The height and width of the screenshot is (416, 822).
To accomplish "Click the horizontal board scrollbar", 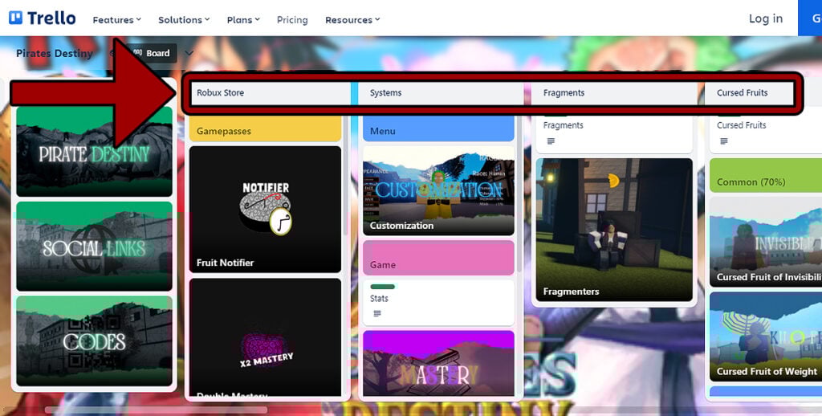I will coord(157,410).
